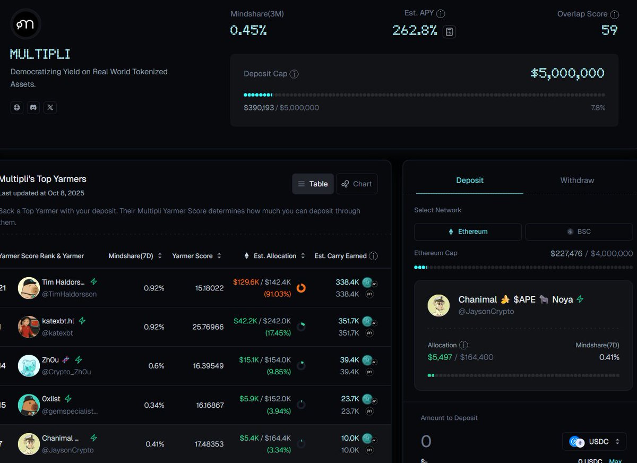This screenshot has width=637, height=463.
Task: Switch to Chart view
Action: tap(357, 184)
